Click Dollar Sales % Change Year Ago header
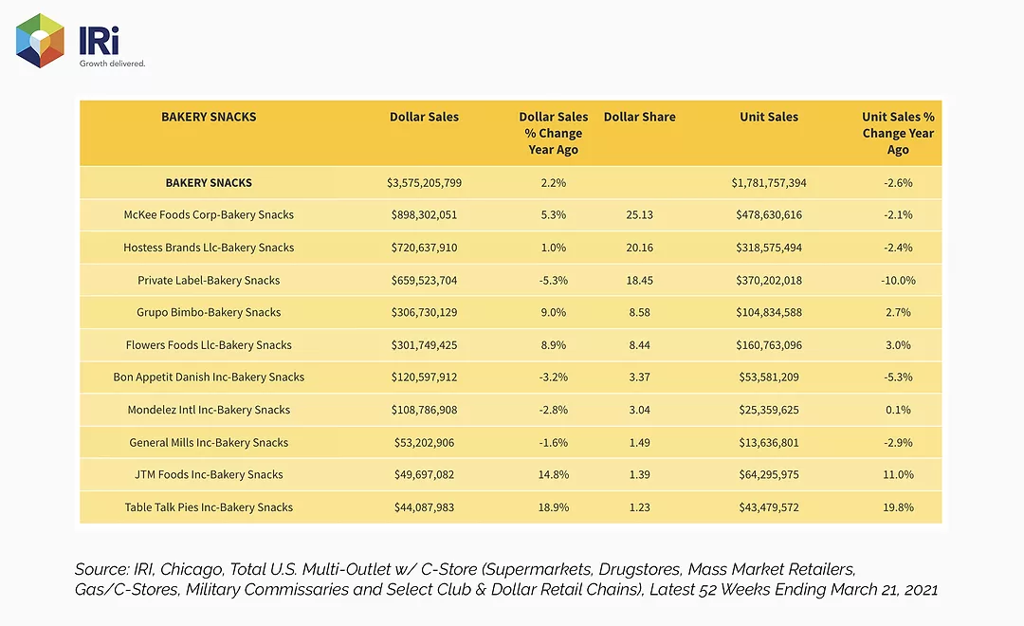The image size is (1024, 626). (553, 134)
